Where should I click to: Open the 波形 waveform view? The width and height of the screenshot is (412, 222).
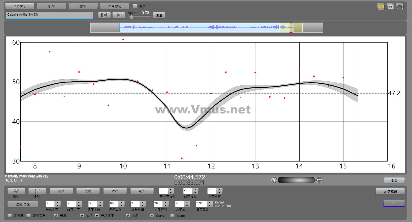click(51, 6)
